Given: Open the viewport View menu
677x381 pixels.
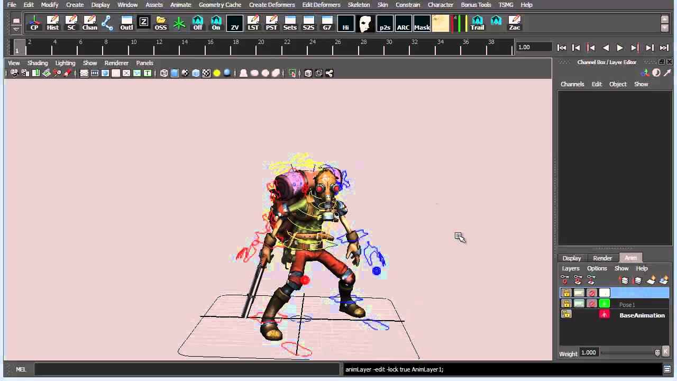Looking at the screenshot, I should coord(14,63).
